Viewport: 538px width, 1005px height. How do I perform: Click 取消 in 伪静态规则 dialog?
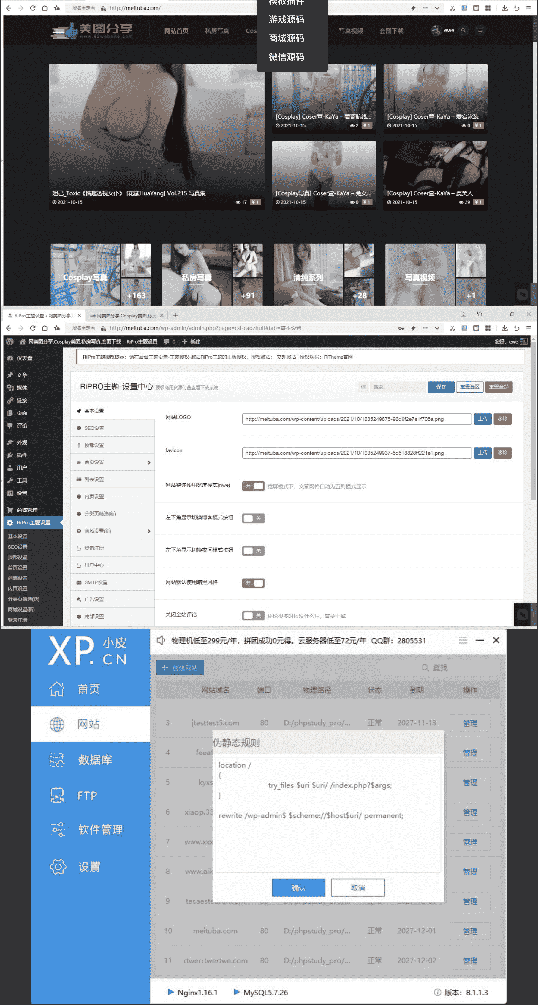tap(357, 888)
